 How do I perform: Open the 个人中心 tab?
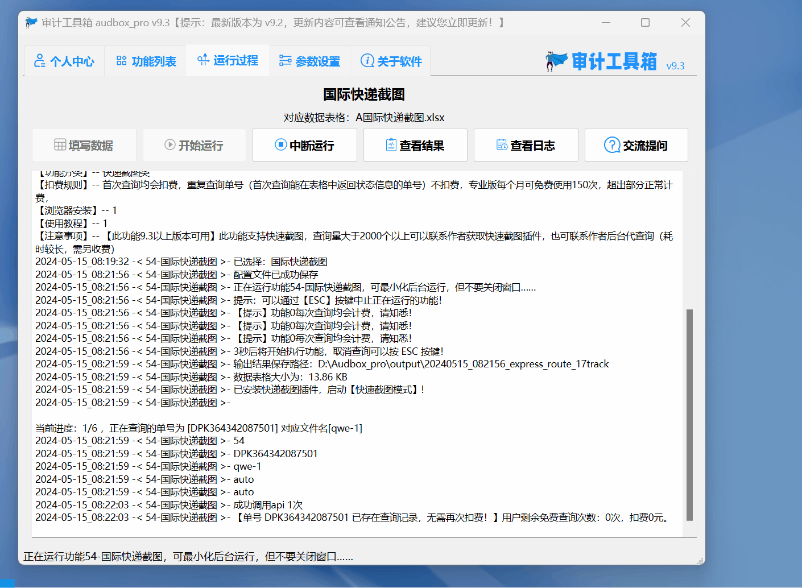click(64, 61)
